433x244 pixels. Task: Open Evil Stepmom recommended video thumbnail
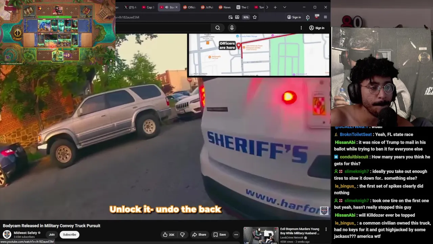(261, 236)
